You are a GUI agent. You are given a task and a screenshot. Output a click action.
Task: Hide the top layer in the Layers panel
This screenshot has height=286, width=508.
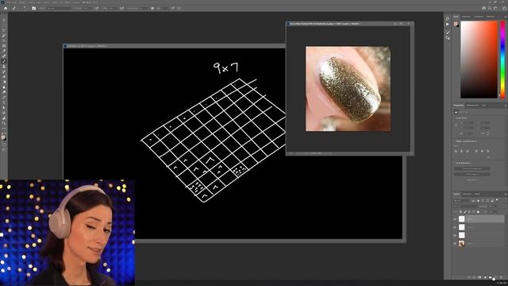pyautogui.click(x=455, y=219)
